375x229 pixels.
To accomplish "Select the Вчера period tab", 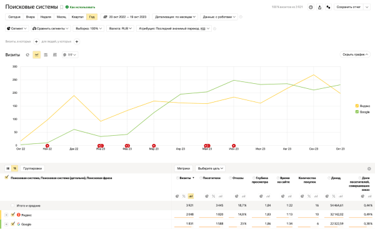I will (31, 17).
